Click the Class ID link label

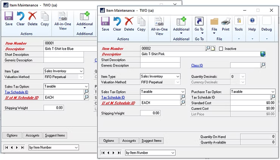pos(197,66)
